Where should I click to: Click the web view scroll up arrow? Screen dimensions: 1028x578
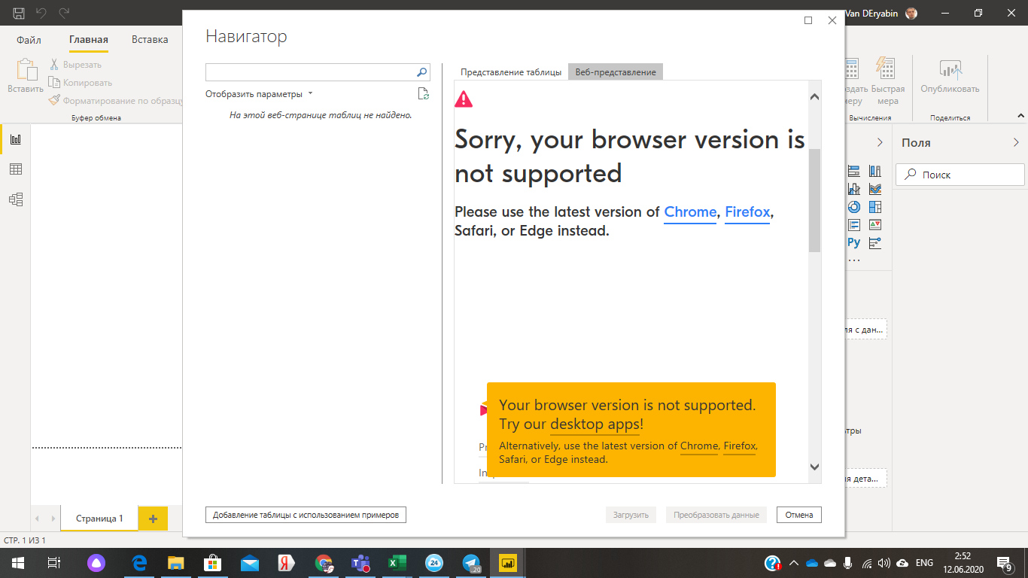click(814, 97)
